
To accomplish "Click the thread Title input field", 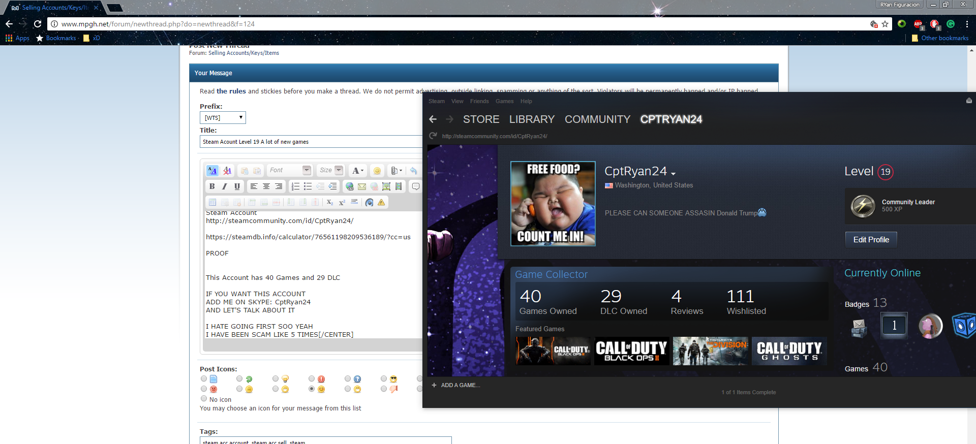I will 311,142.
